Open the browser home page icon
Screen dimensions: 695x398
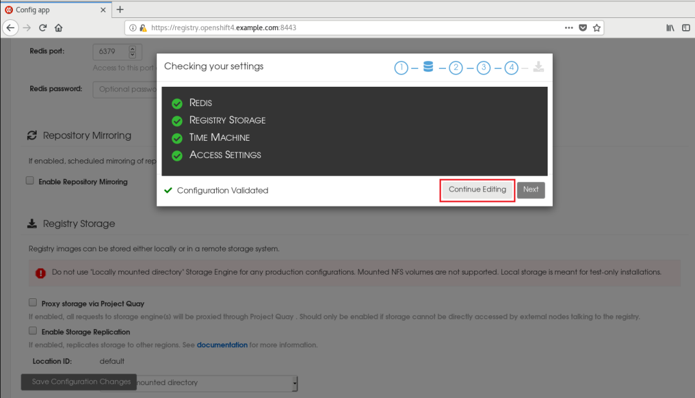(59, 28)
